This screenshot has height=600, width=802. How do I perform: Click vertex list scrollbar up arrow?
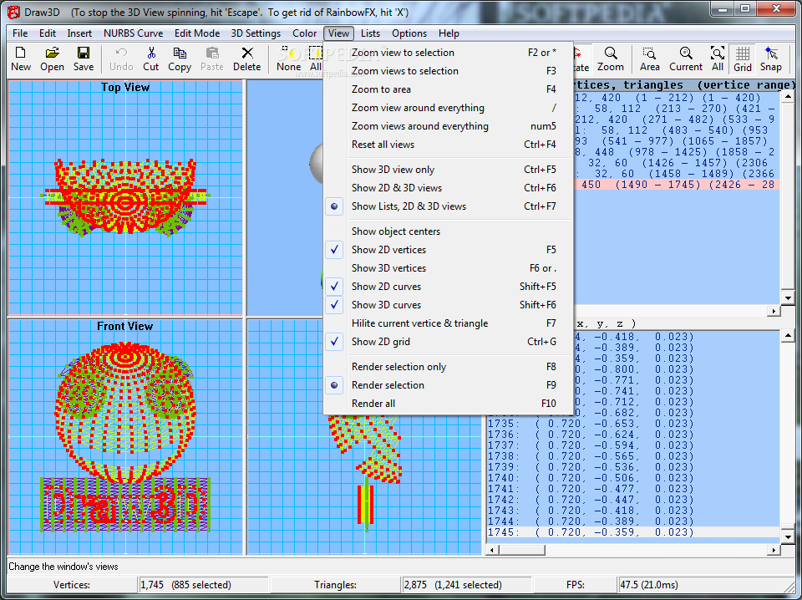[788, 336]
